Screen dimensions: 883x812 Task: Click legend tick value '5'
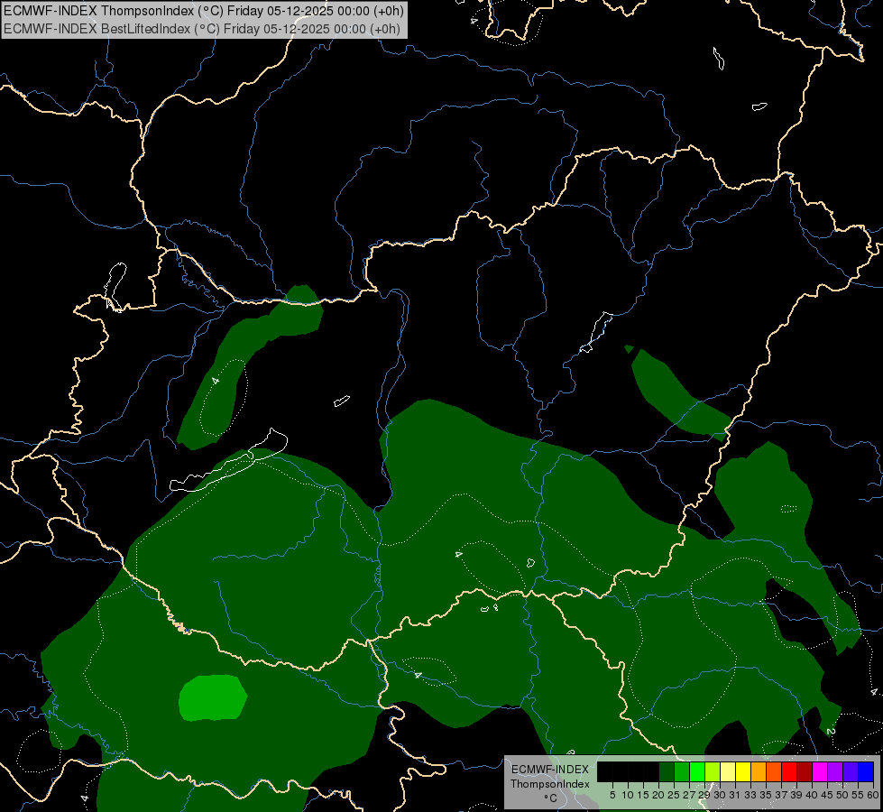pyautogui.click(x=612, y=795)
